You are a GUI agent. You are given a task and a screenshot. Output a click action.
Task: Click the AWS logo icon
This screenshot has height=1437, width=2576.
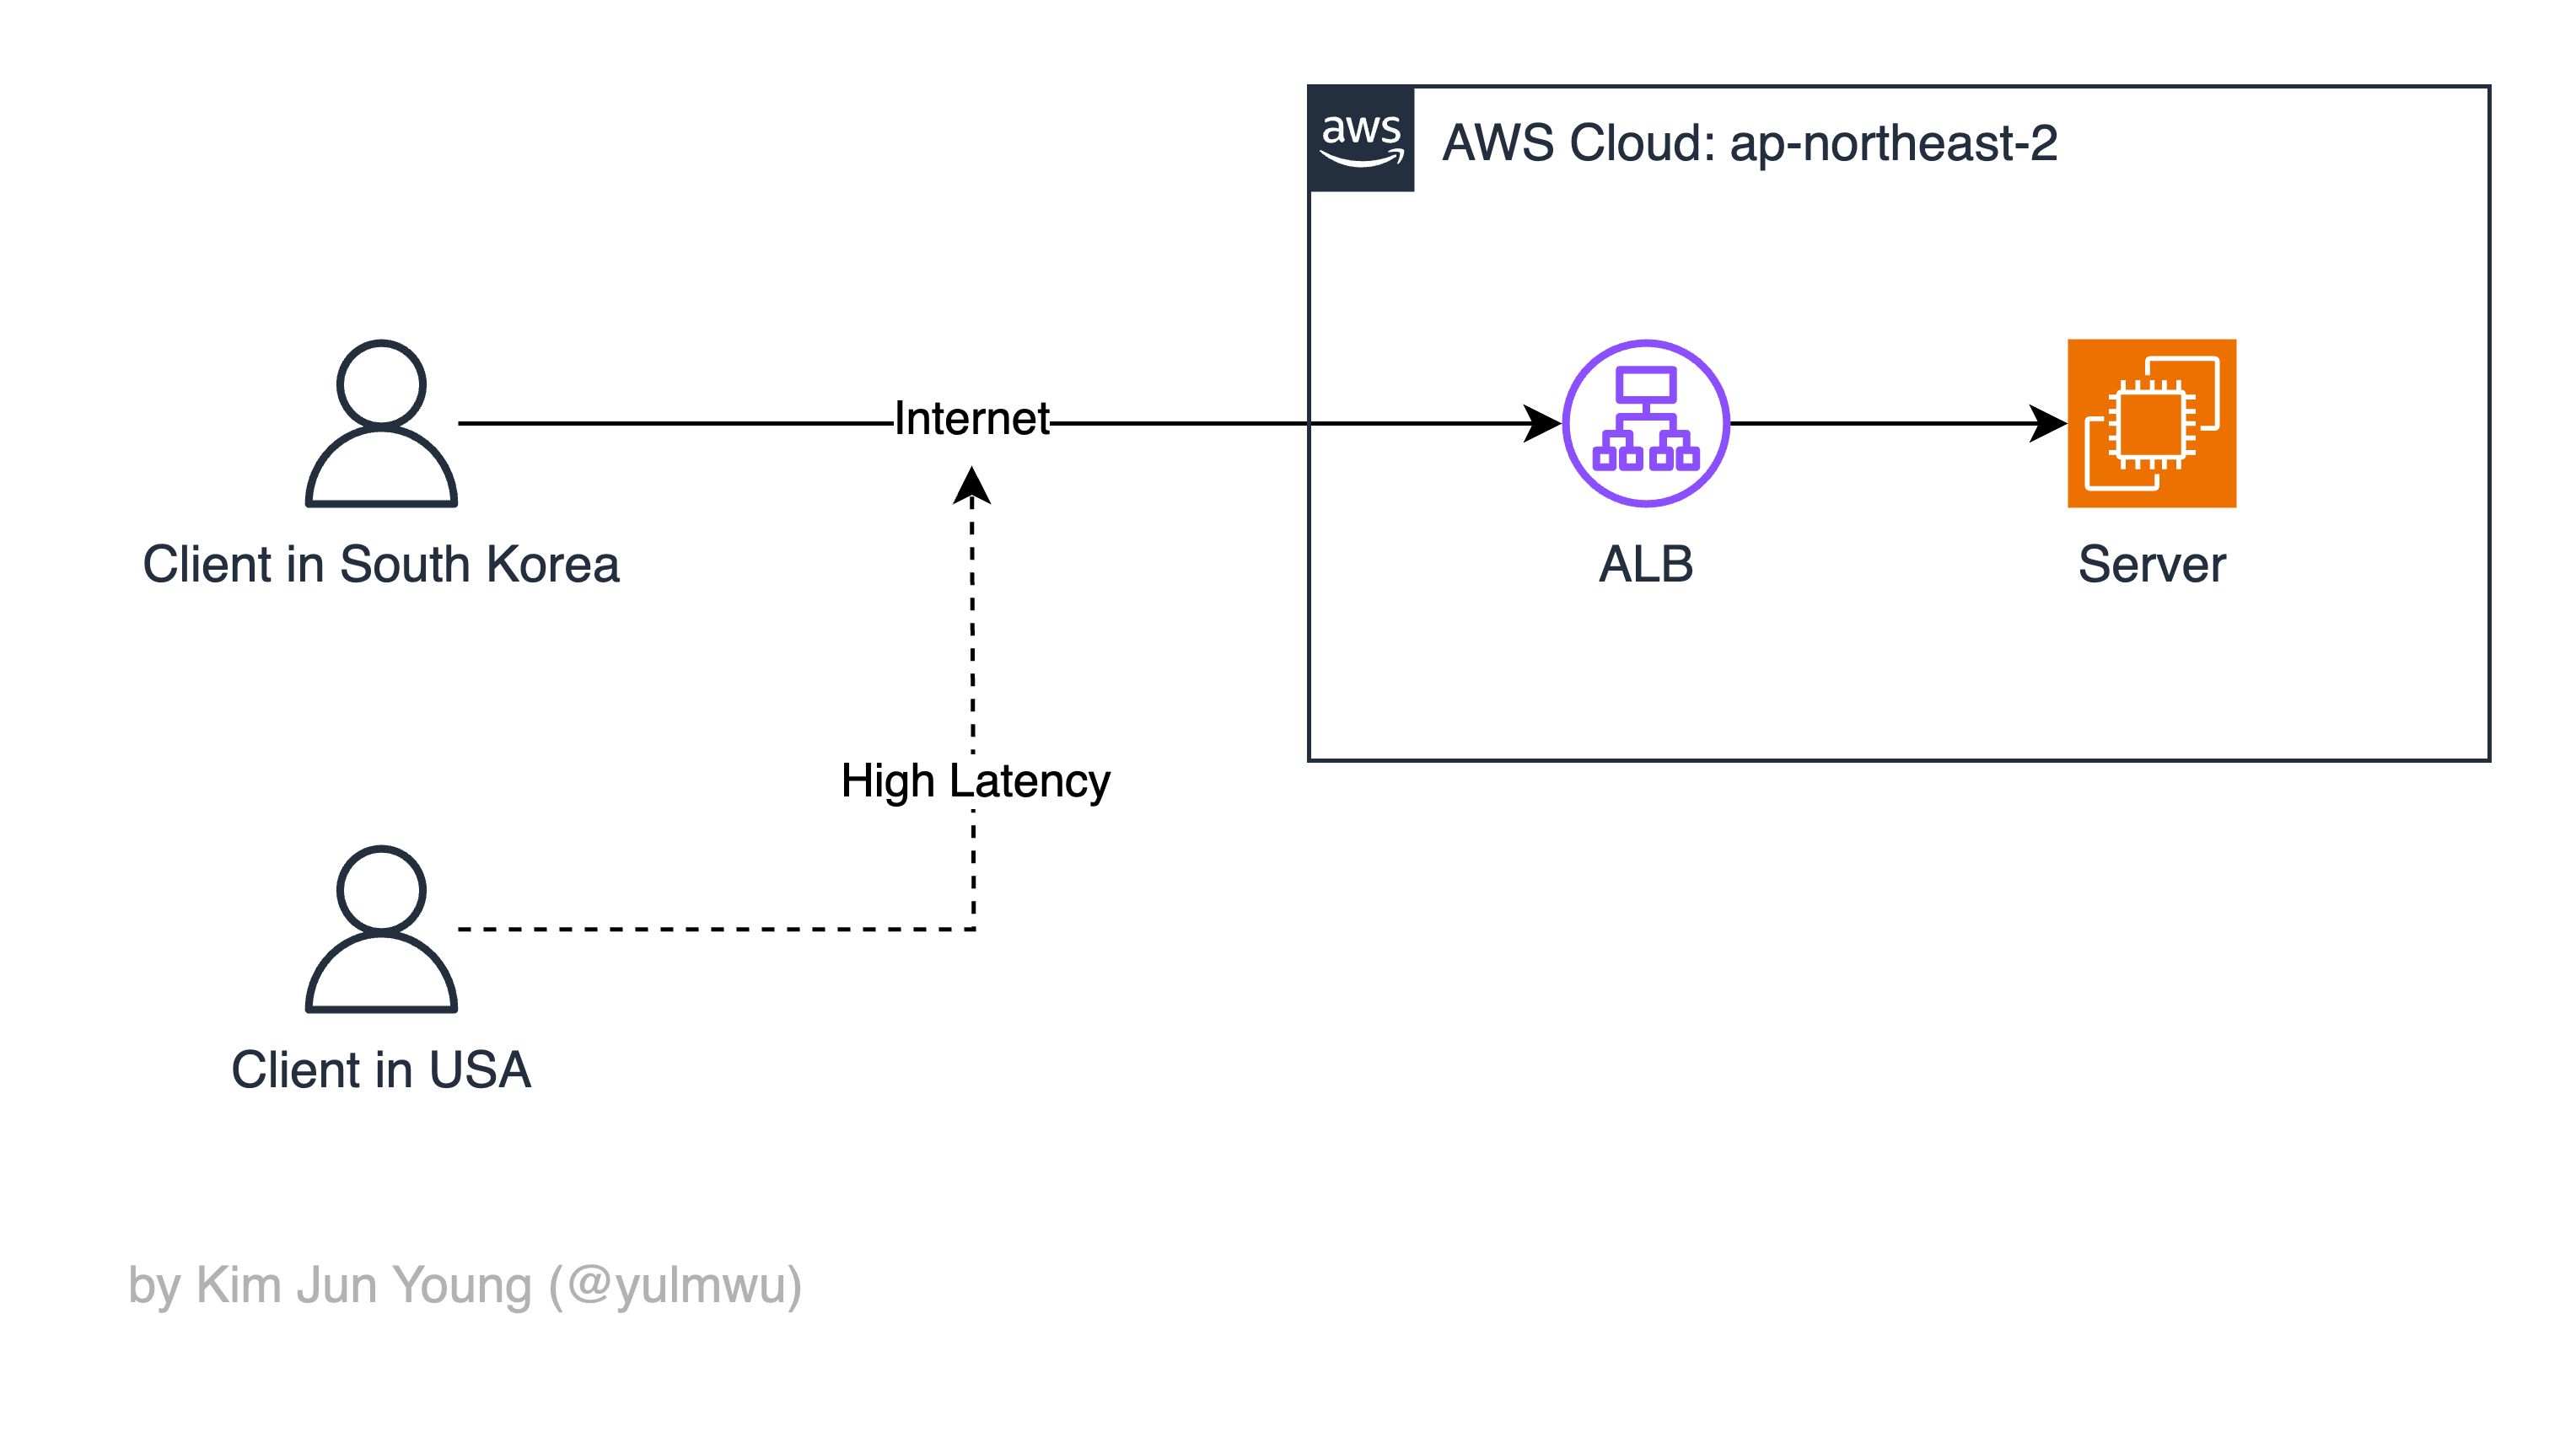coord(1360,138)
